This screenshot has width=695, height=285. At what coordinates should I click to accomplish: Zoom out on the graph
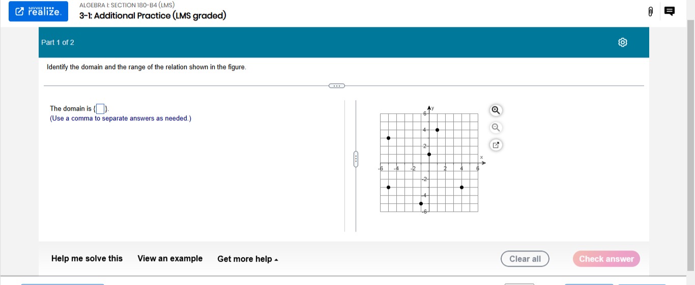pyautogui.click(x=496, y=128)
